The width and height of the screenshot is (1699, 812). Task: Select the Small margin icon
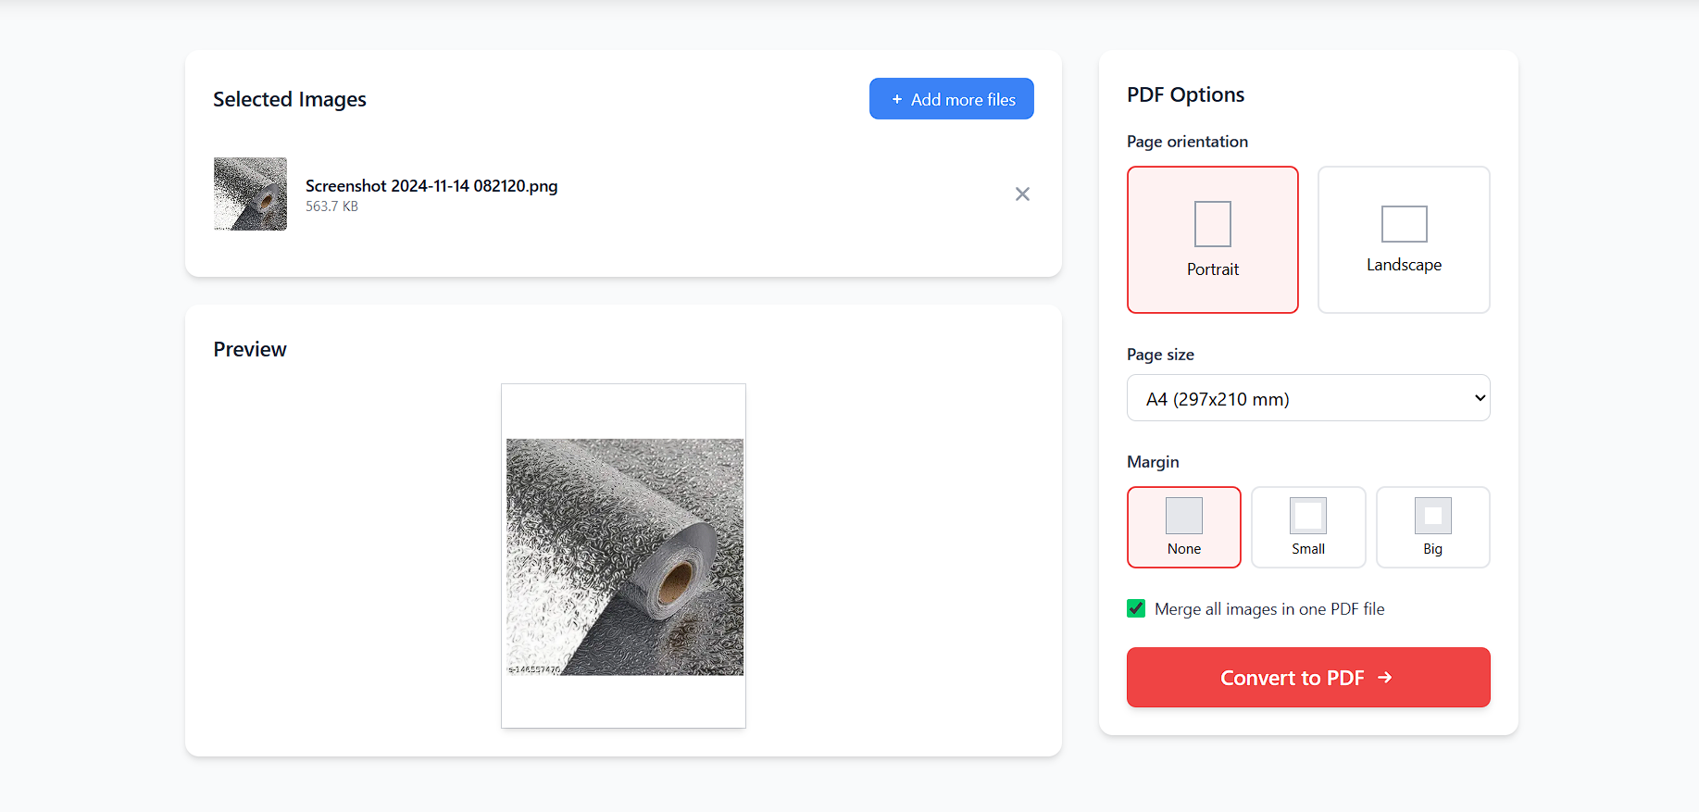point(1307,516)
